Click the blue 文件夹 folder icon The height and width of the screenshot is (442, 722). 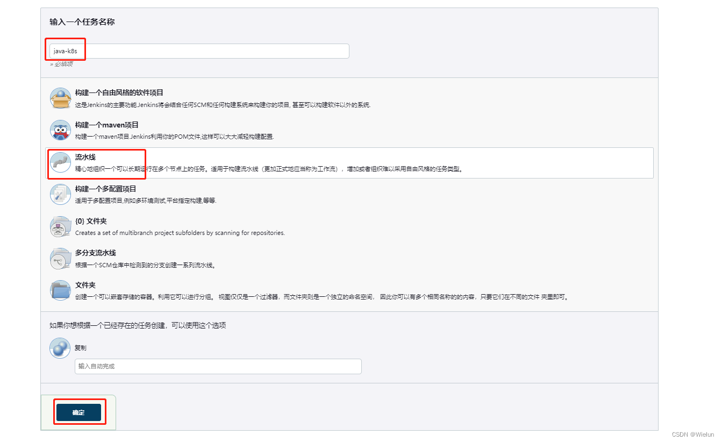(60, 290)
